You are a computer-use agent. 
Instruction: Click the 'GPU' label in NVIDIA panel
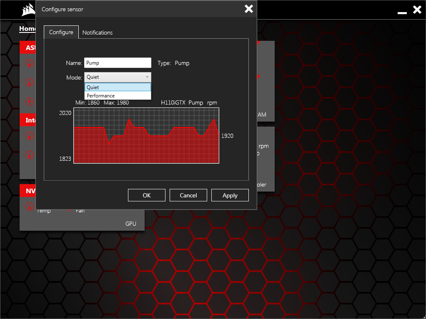(131, 224)
